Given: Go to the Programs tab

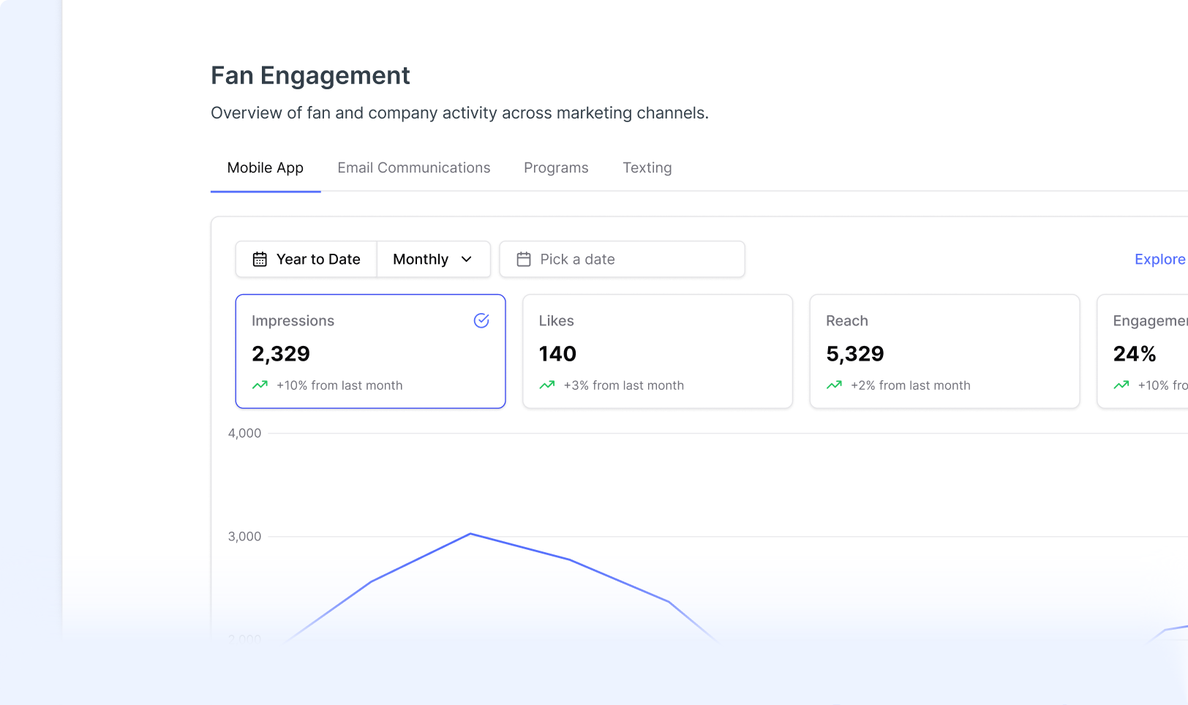Looking at the screenshot, I should [x=556, y=167].
